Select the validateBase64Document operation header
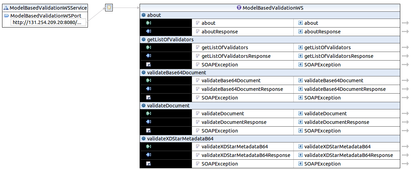 [x=177, y=73]
